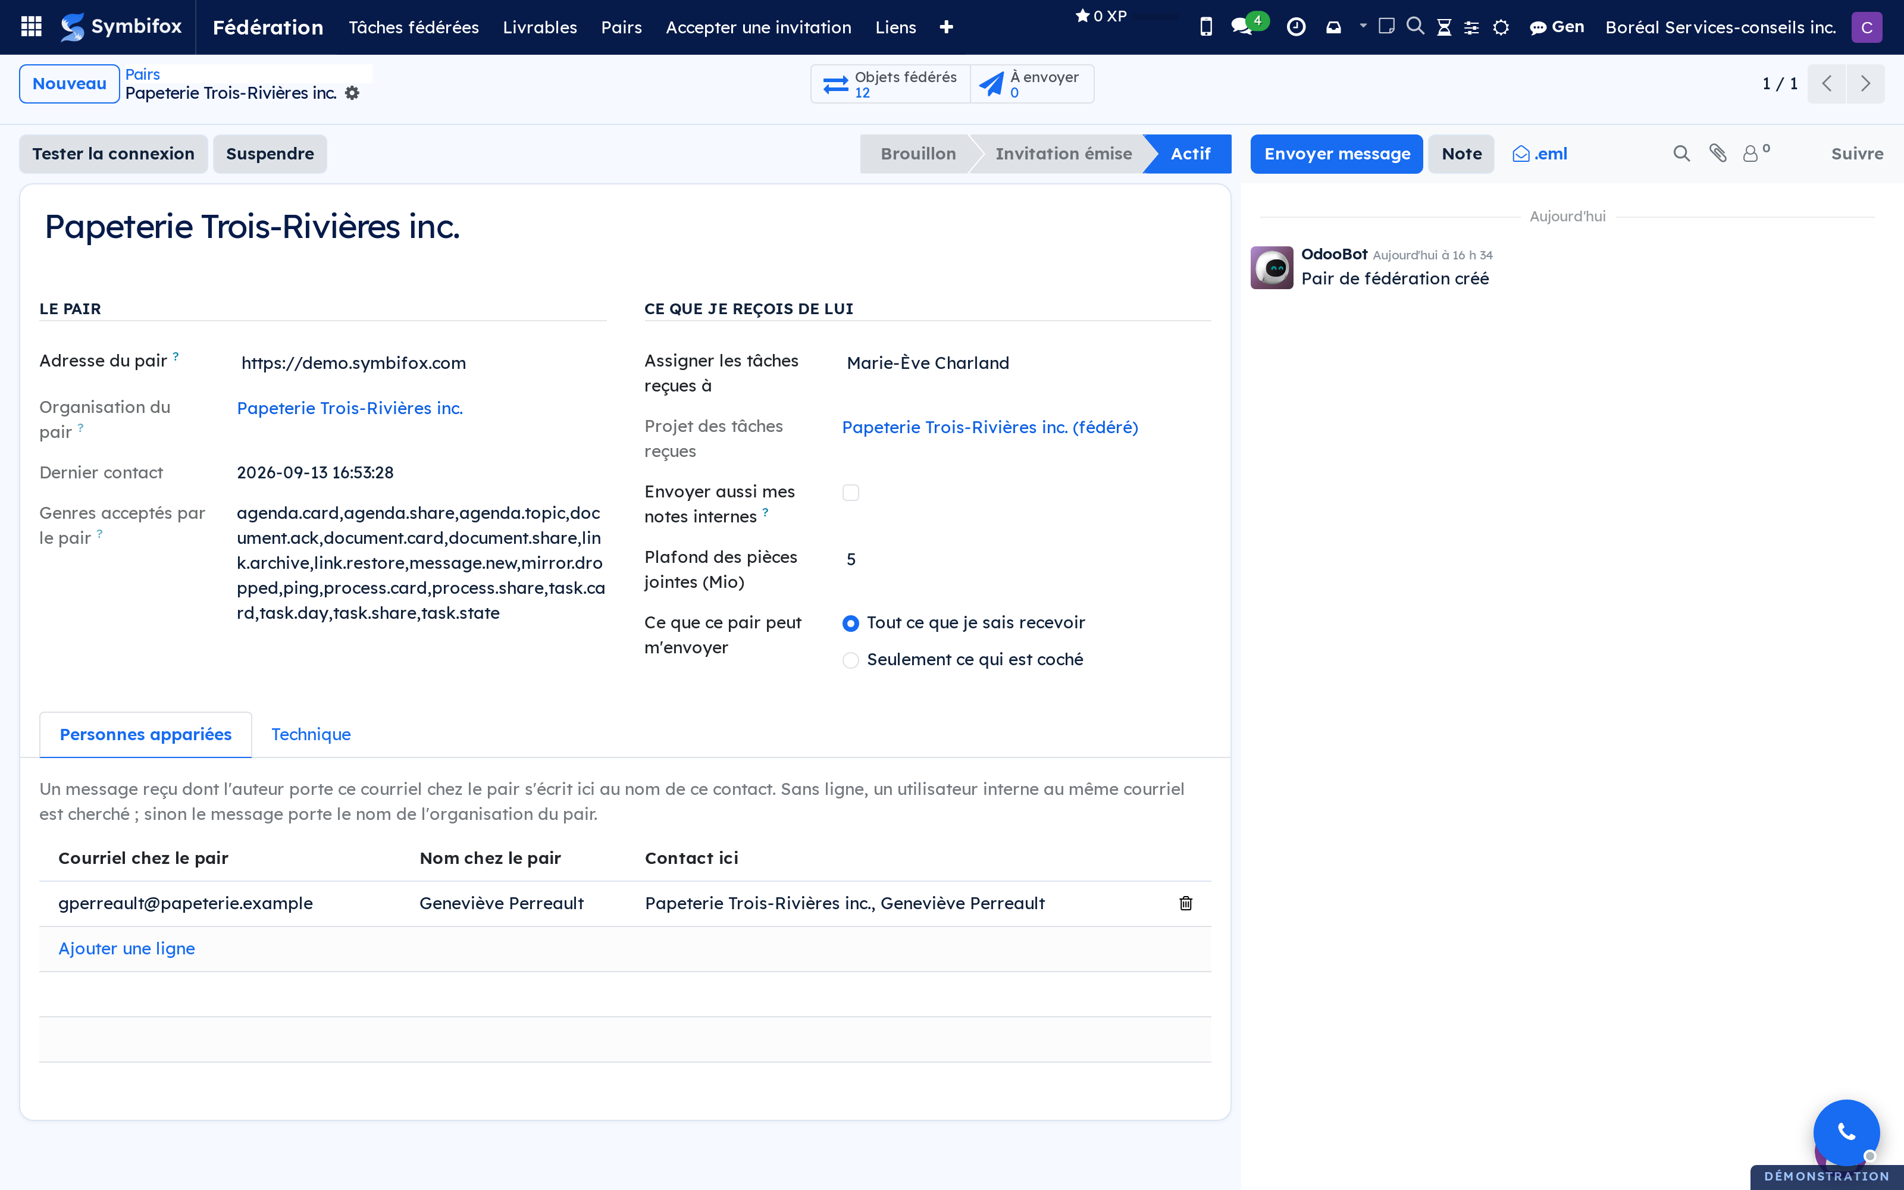Open the apps grid menu
The image size is (1904, 1190).
coord(32,27)
